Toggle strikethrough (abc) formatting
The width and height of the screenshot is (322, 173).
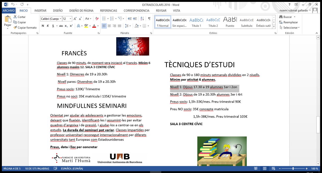[61, 26]
